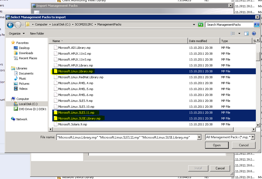Close the Import Management Packs window
Screen dimensions: 262x179
pyautogui.click(x=230, y=6)
